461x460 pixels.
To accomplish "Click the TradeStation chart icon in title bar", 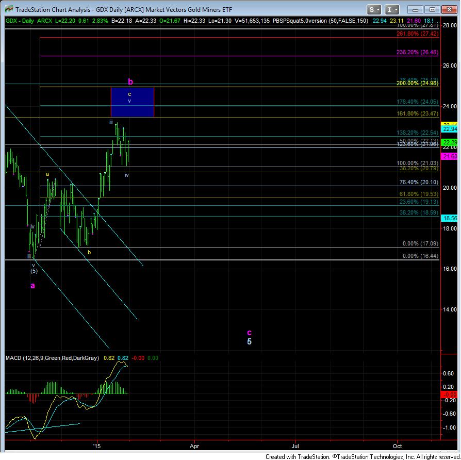I will click(9, 9).
